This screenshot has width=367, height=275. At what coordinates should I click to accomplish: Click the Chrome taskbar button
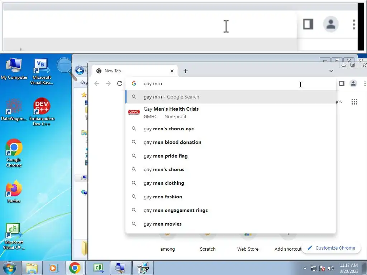click(75, 268)
